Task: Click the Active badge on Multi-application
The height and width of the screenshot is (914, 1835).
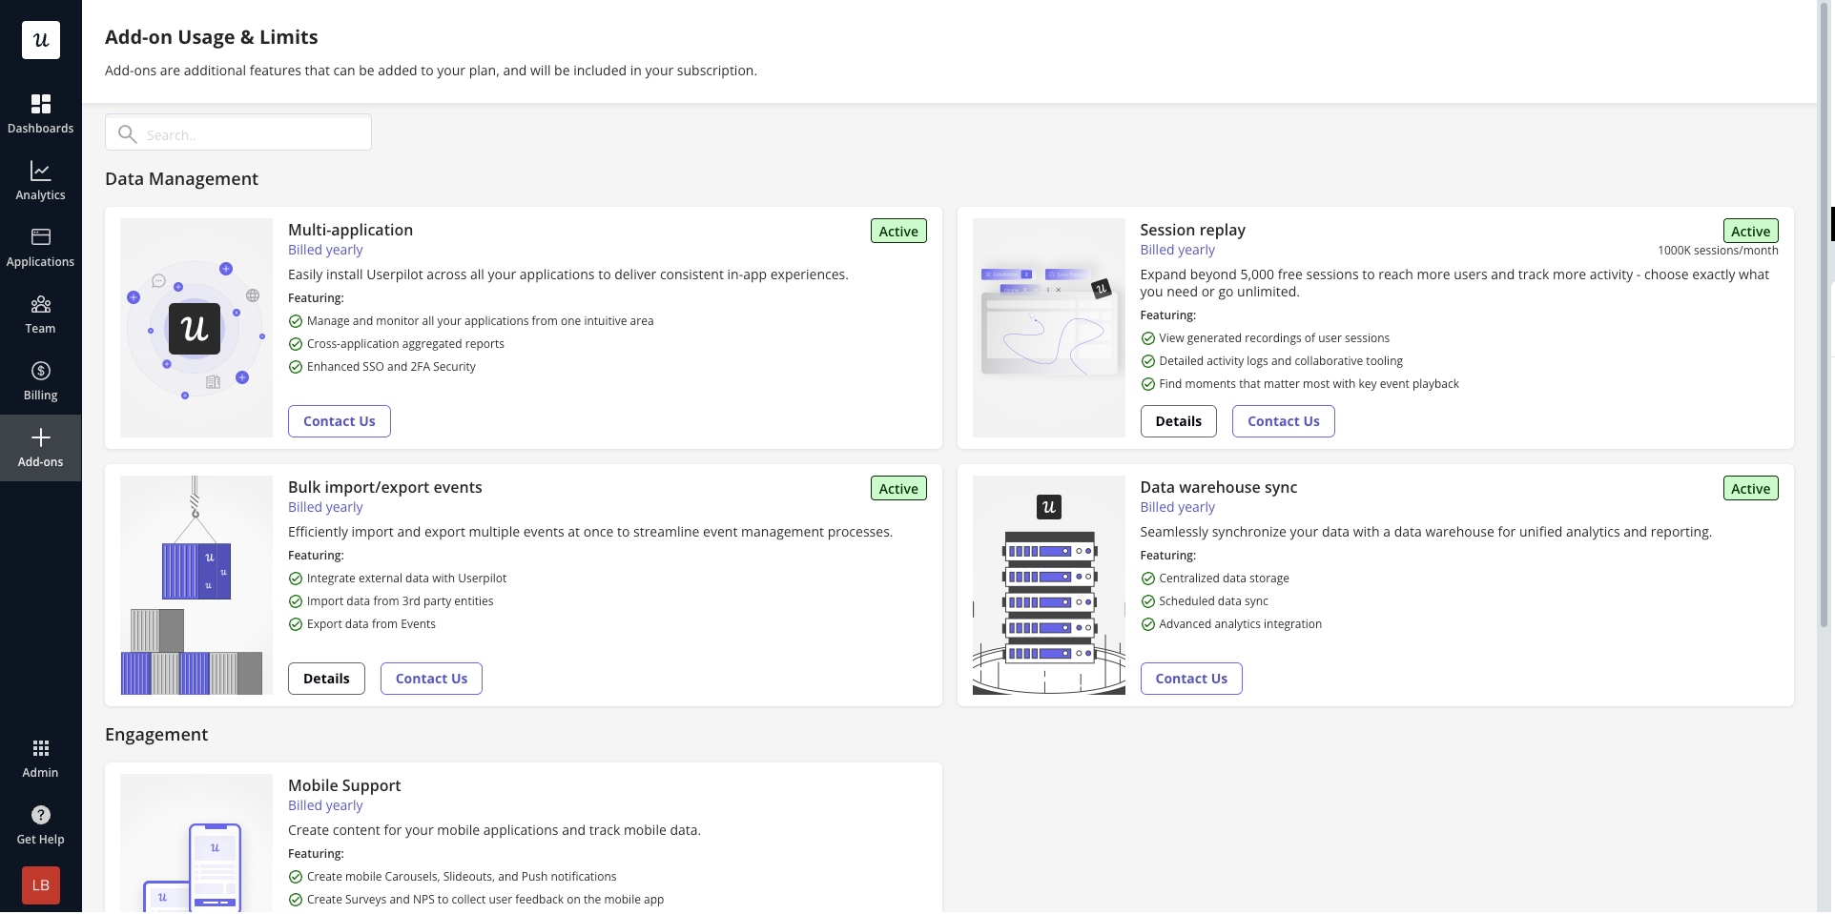Action: pyautogui.click(x=898, y=232)
